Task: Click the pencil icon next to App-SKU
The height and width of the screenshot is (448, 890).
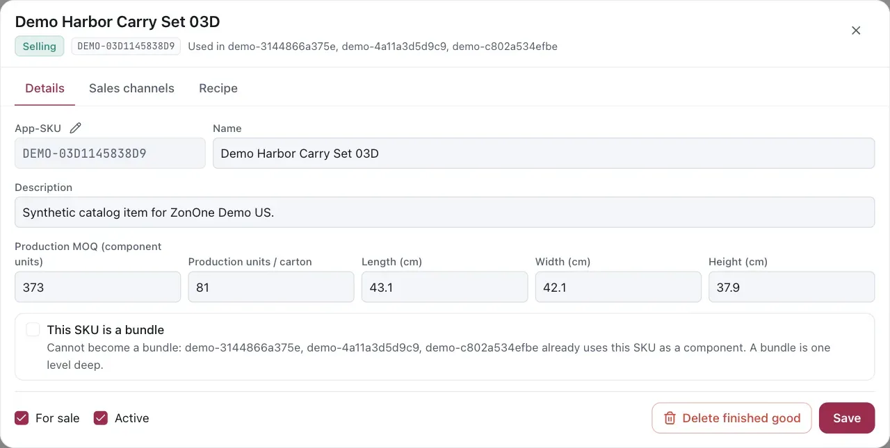Action: 76,128
